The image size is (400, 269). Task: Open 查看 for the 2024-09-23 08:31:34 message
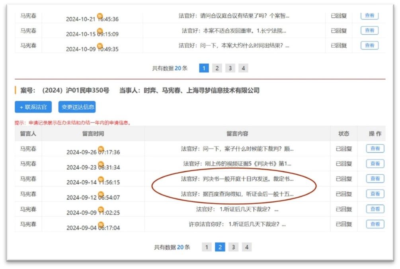(x=375, y=164)
